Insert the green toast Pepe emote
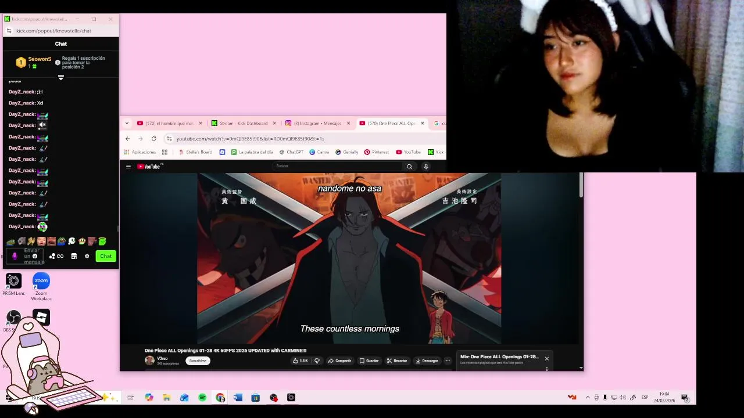Image resolution: width=744 pixels, height=418 pixels. (x=102, y=241)
